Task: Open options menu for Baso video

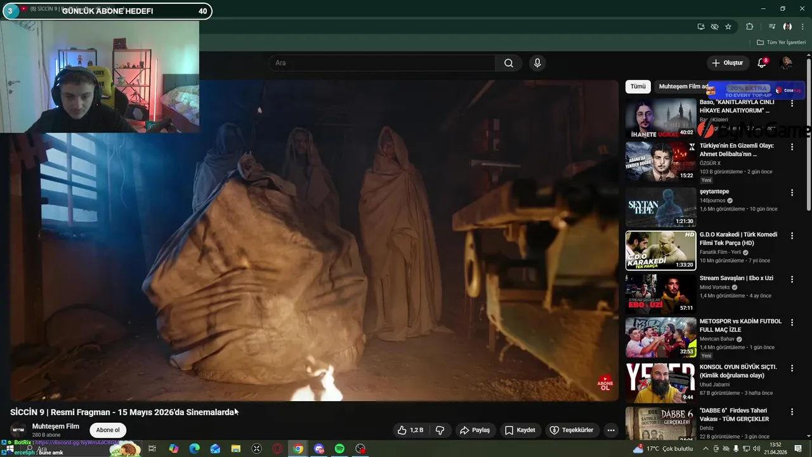Action: pos(792,103)
